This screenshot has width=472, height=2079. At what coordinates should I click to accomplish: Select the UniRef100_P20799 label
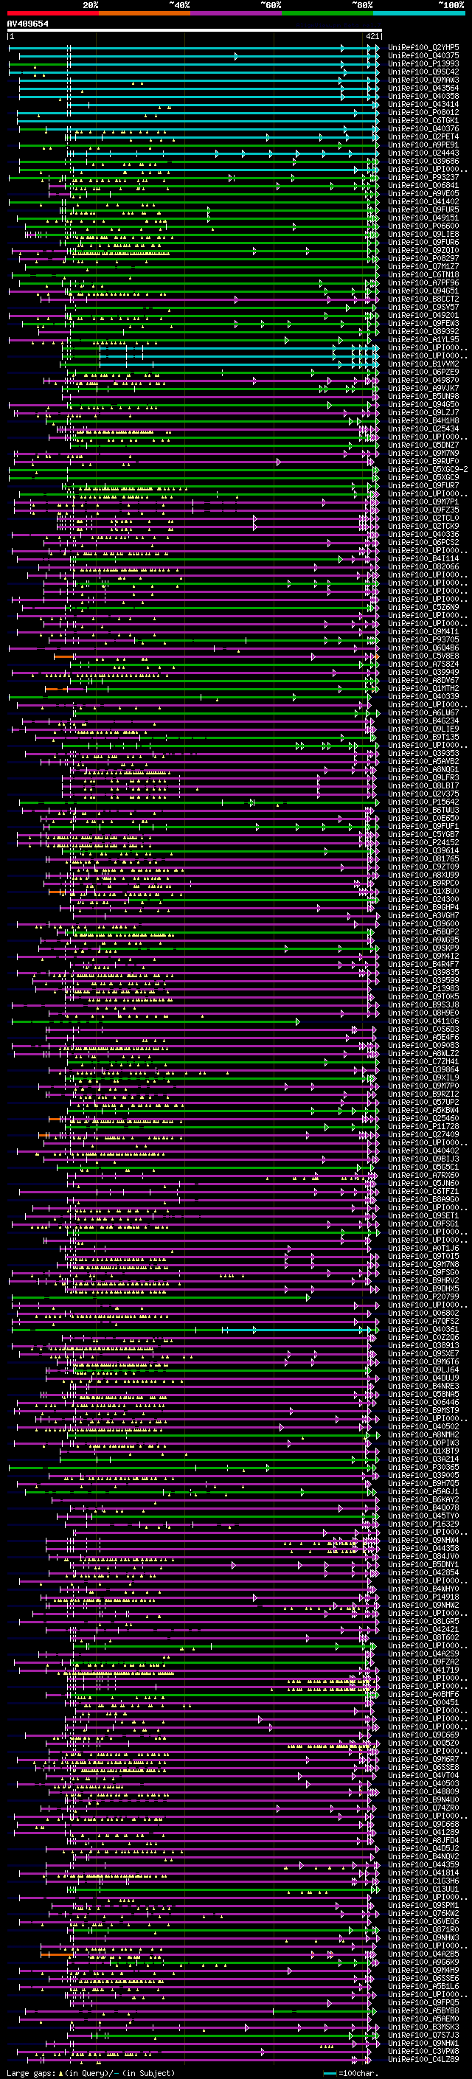[423, 1296]
